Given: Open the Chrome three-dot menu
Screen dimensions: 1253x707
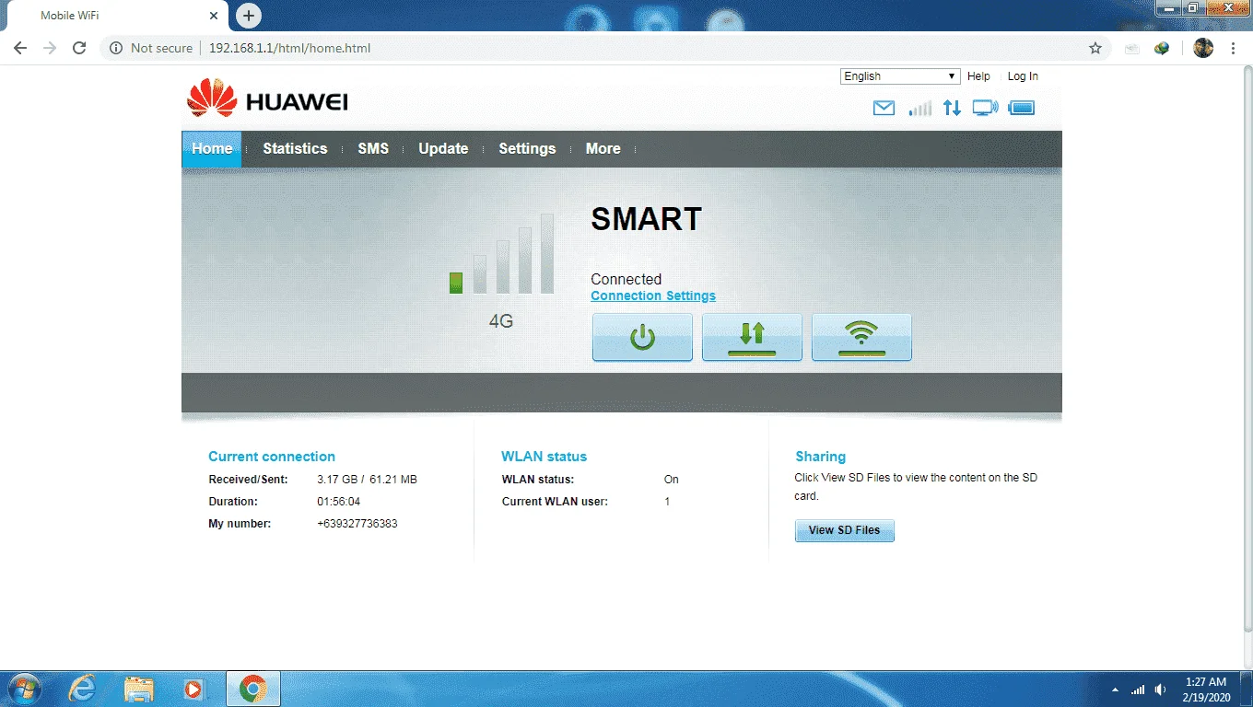Looking at the screenshot, I should pyautogui.click(x=1234, y=48).
